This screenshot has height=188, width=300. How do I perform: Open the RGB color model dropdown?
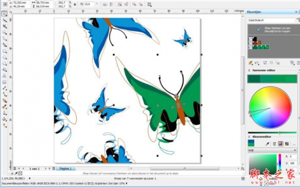pos(272,151)
